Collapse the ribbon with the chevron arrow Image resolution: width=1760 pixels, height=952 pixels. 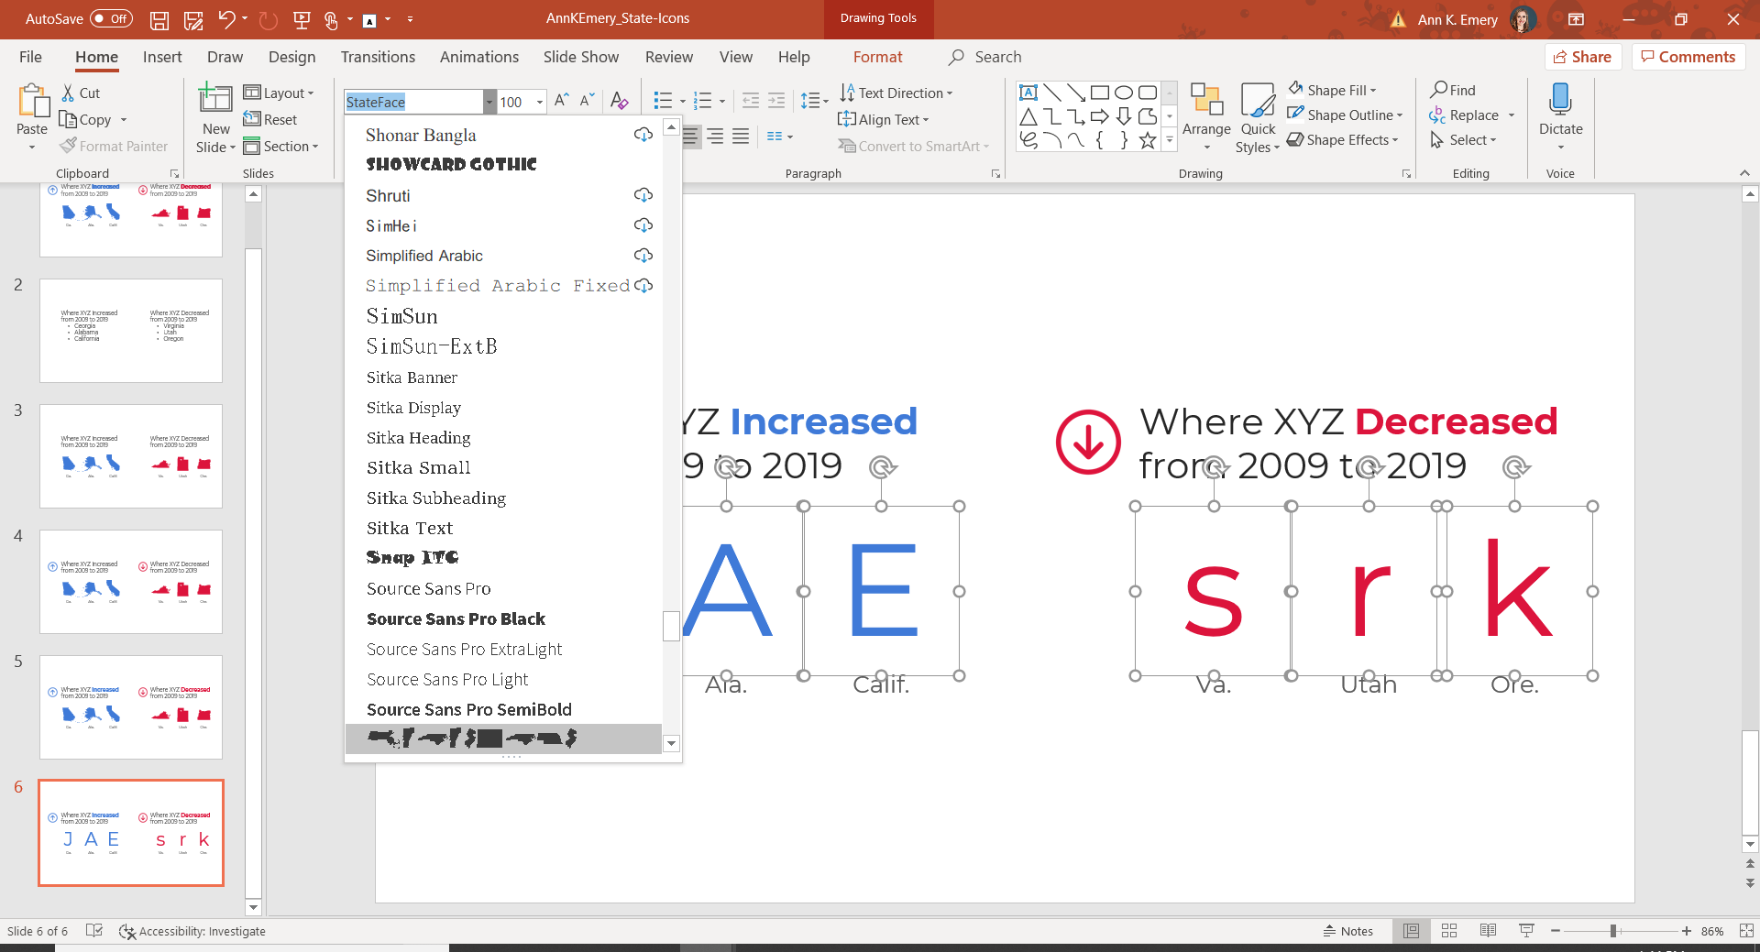pyautogui.click(x=1744, y=171)
